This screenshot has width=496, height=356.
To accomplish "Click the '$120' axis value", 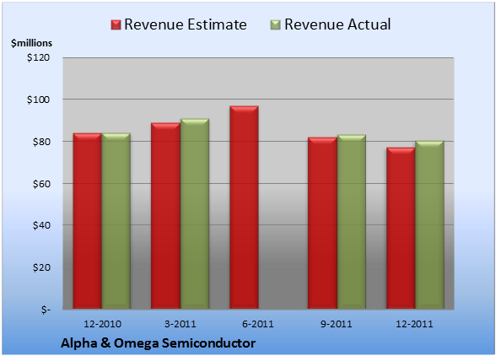I will (38, 57).
